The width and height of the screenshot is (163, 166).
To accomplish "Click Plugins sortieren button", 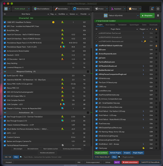I will tap(101, 153).
